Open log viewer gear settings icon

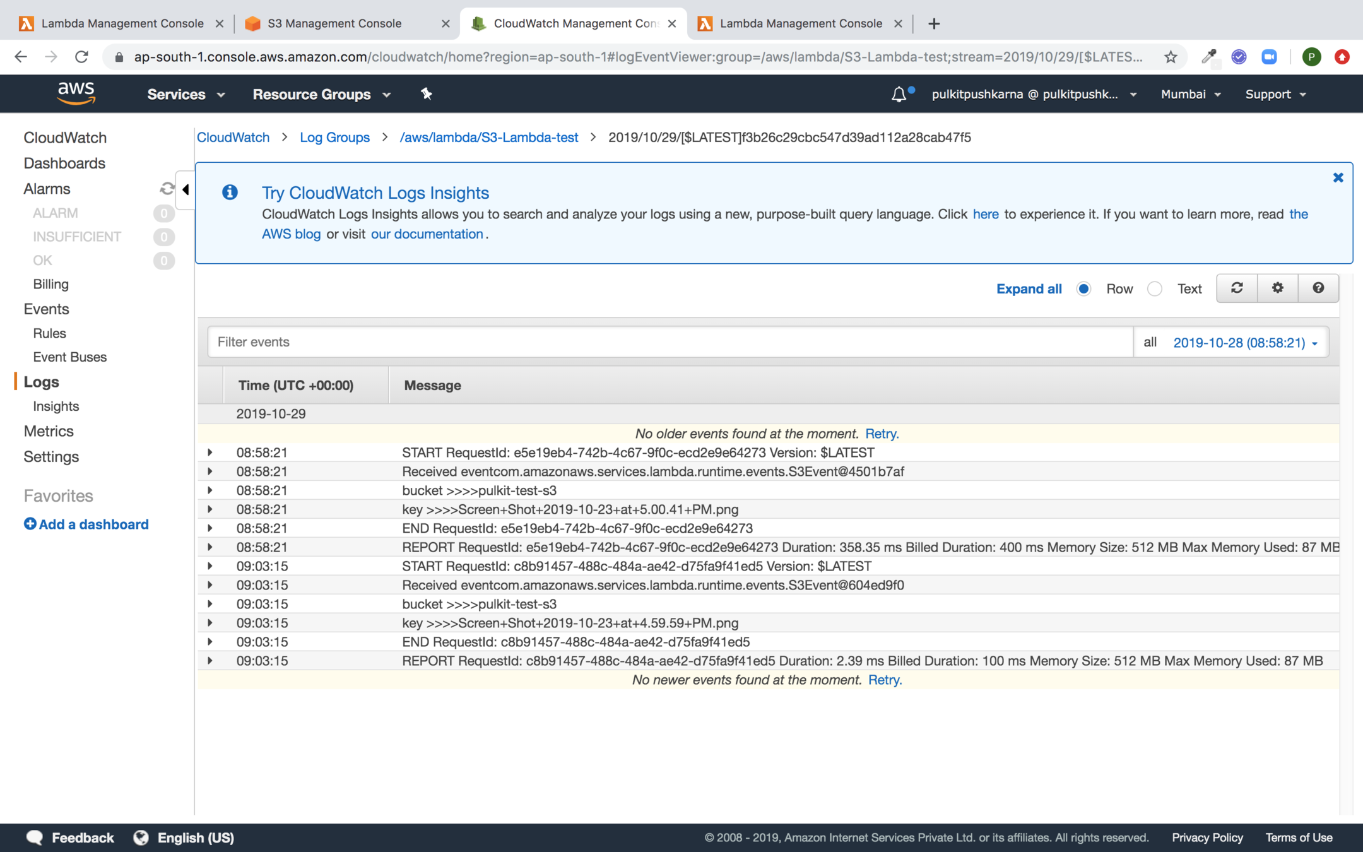[x=1278, y=288]
